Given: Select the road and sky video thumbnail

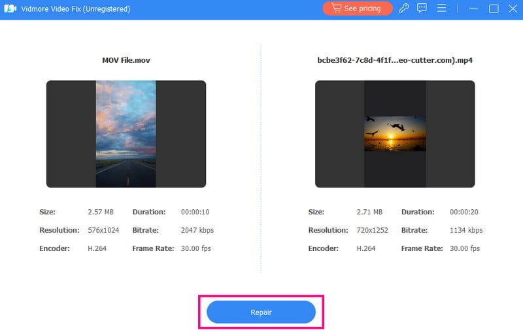Looking at the screenshot, I should coord(126,134).
